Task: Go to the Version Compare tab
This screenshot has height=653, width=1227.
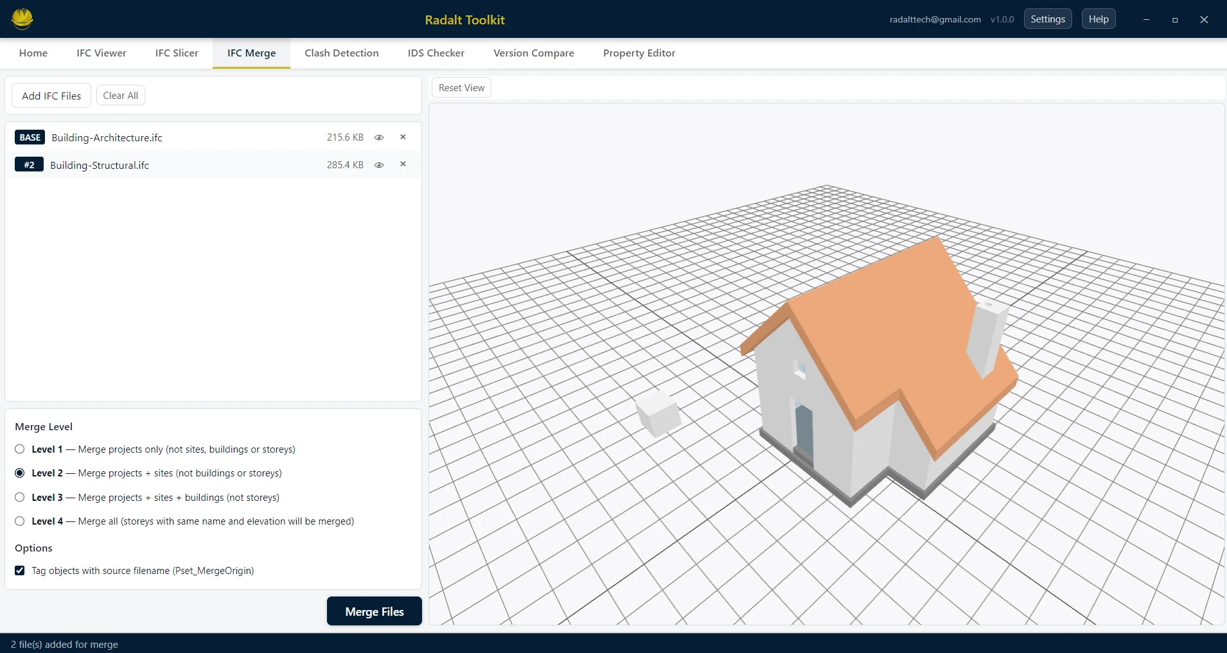Action: point(534,53)
